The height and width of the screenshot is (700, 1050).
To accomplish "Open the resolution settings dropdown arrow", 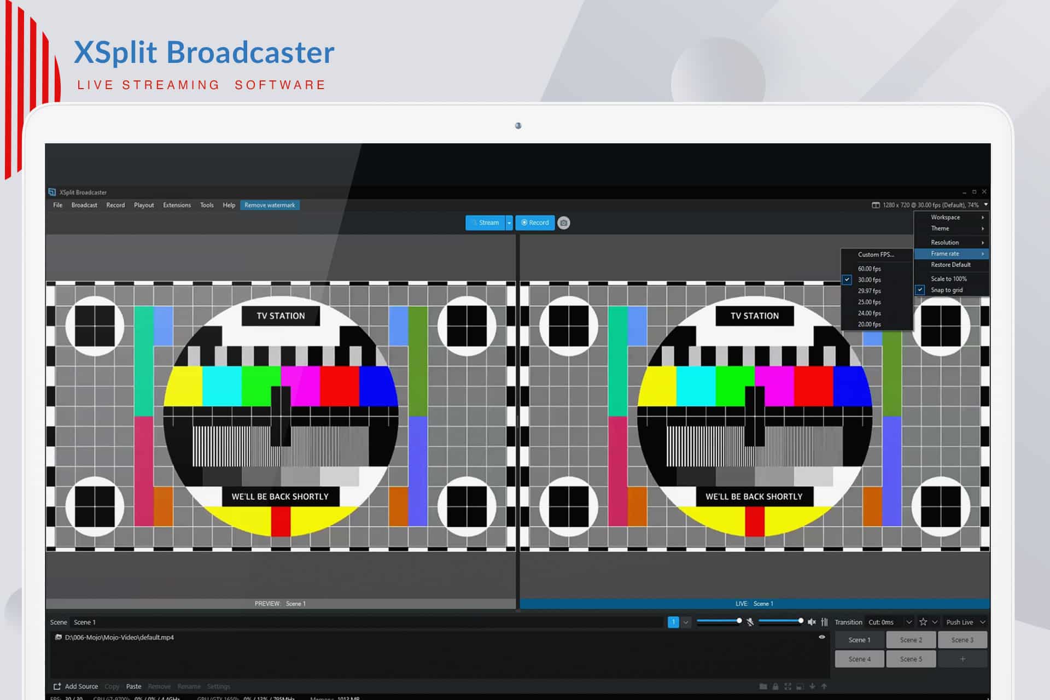I will click(985, 205).
